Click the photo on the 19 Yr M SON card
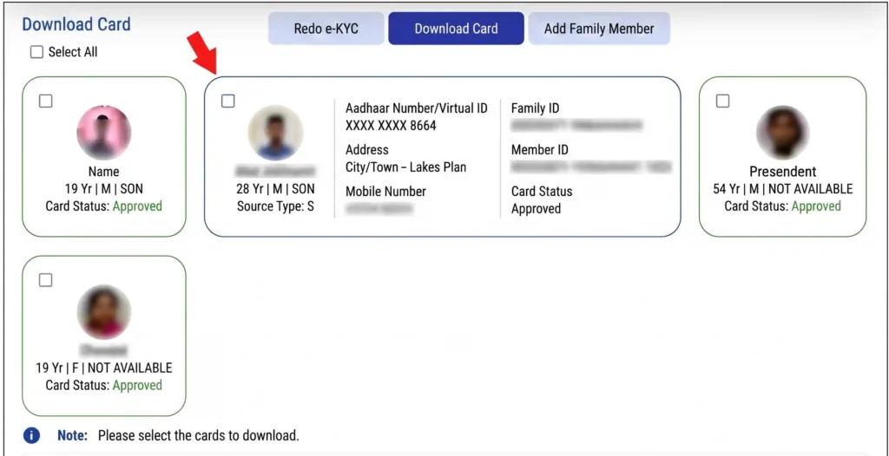889x456 pixels. [x=104, y=133]
